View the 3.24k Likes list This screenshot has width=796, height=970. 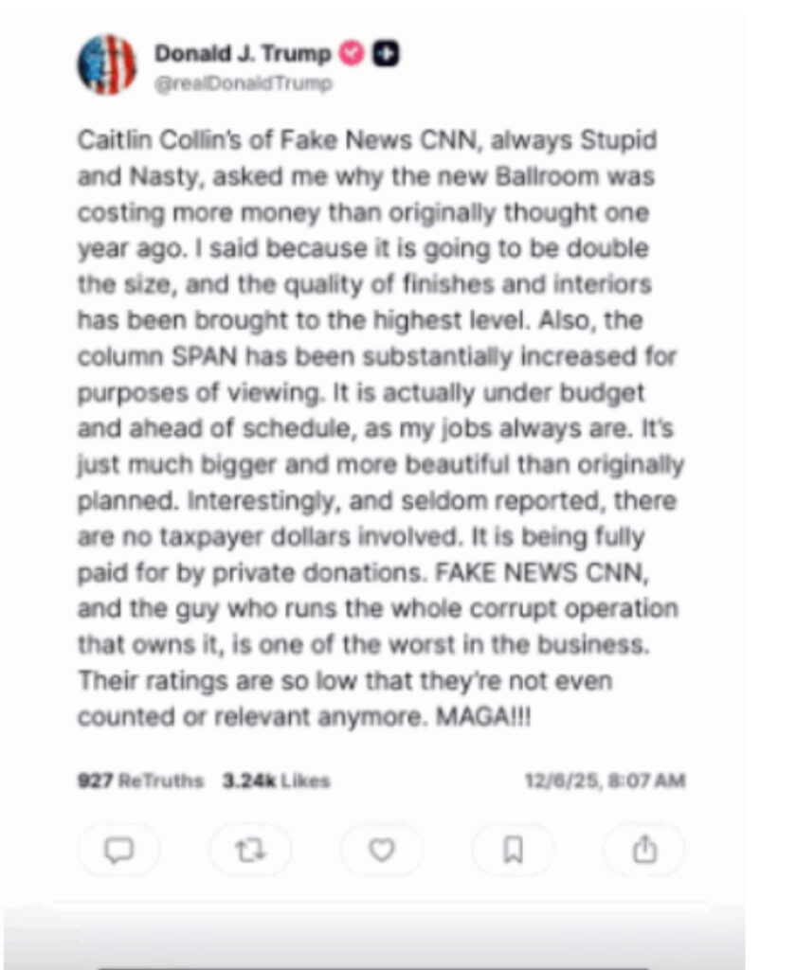click(276, 781)
